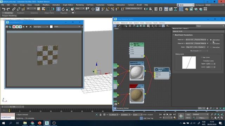The height and width of the screenshot is (126, 225).
Task: Open the reference coordinate View dropdown
Action: pyautogui.click(x=80, y=8)
